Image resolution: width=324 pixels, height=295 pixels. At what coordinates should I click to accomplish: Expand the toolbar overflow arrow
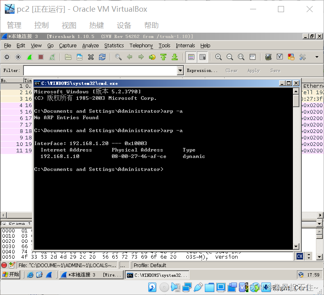(x=317, y=57)
